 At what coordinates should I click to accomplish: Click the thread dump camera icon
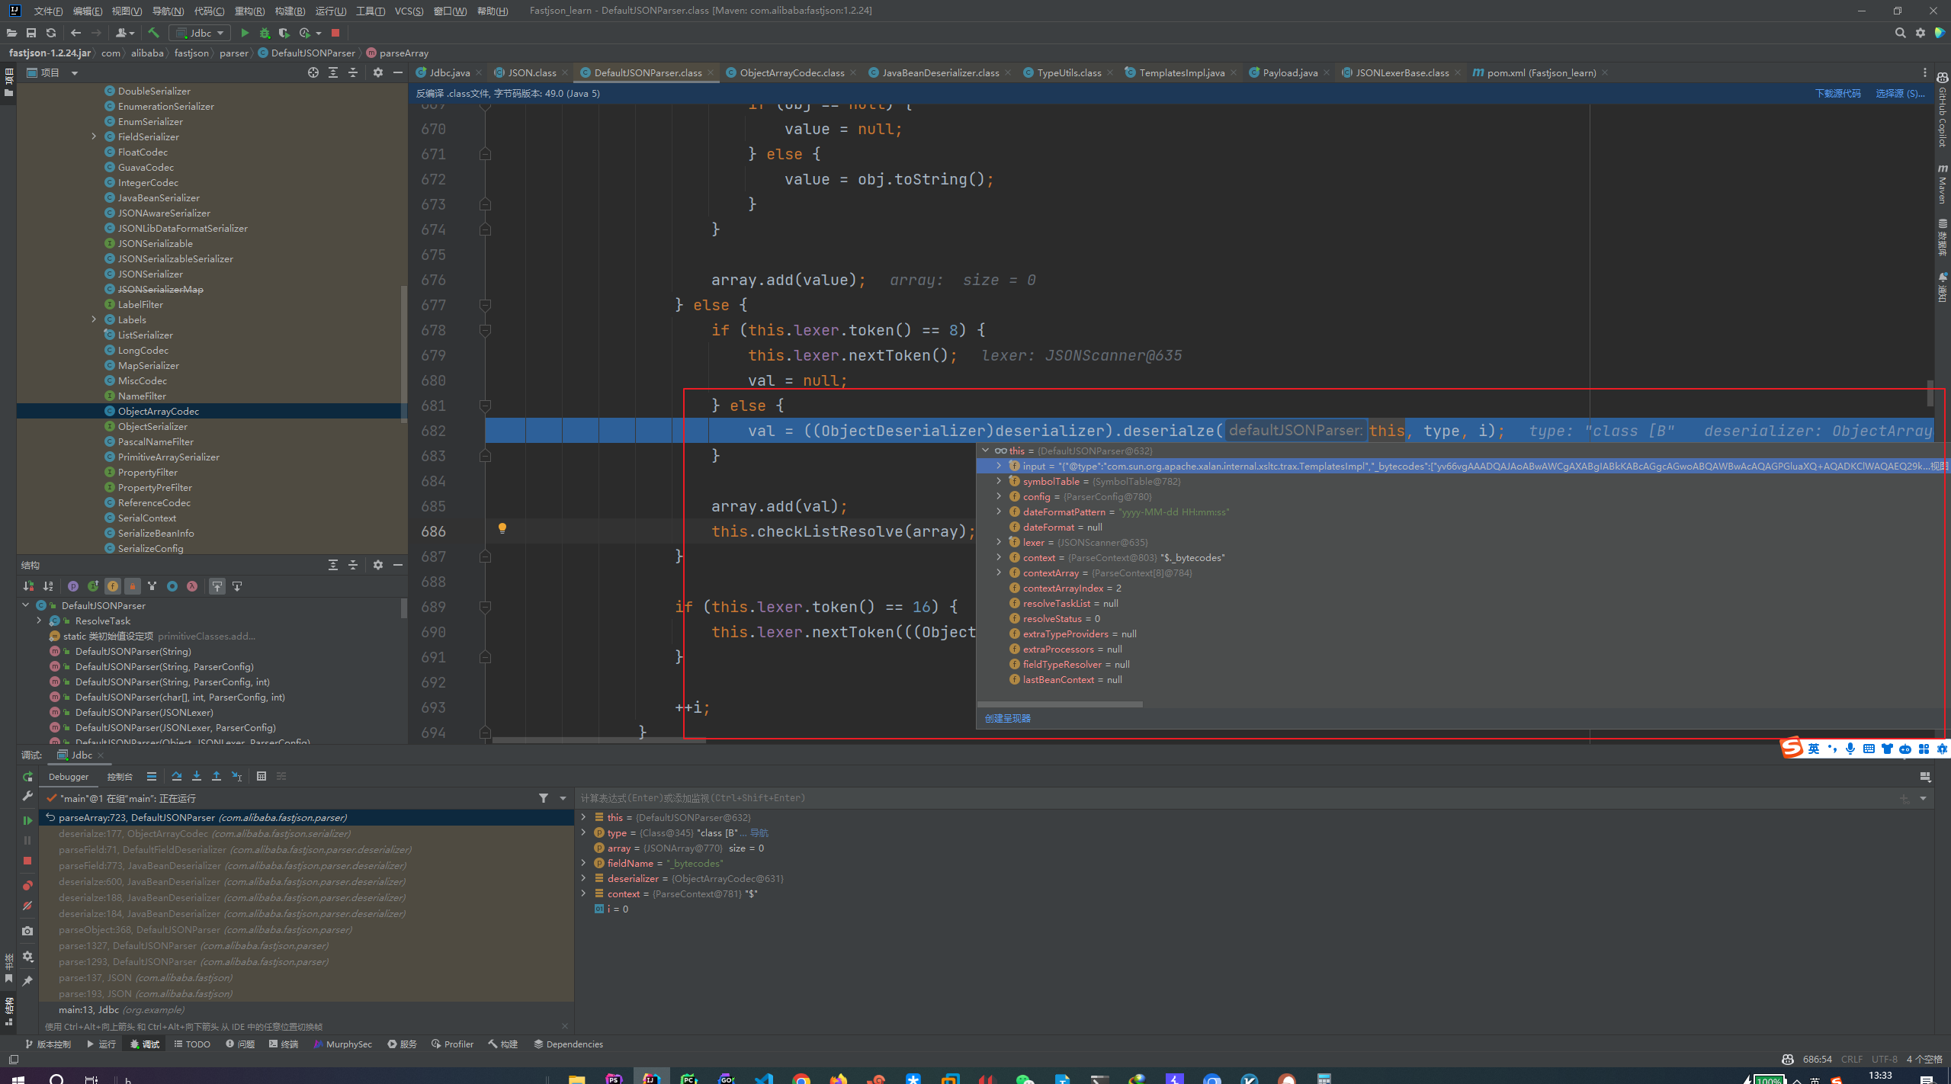pos(27,931)
